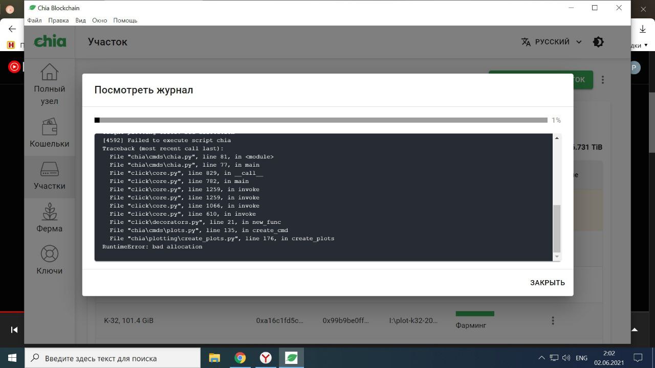
Task: Open Google Chrome from taskbar
Action: point(240,358)
